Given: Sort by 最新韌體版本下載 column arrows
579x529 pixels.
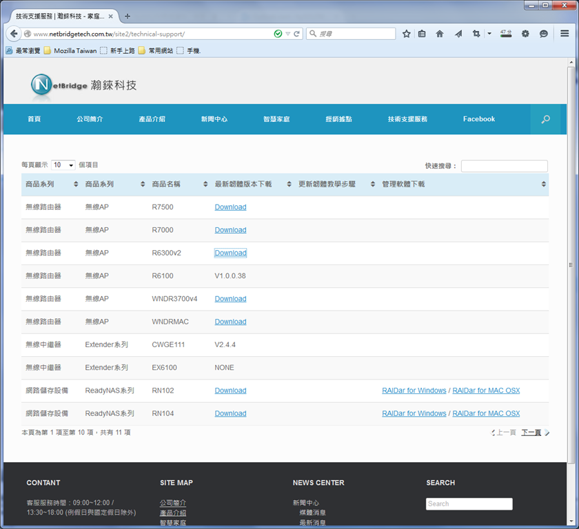Looking at the screenshot, I should click(x=289, y=184).
